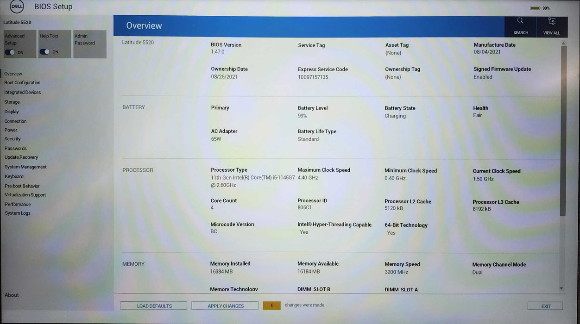Open Keyboard settings
The width and height of the screenshot is (580, 324).
click(x=14, y=176)
